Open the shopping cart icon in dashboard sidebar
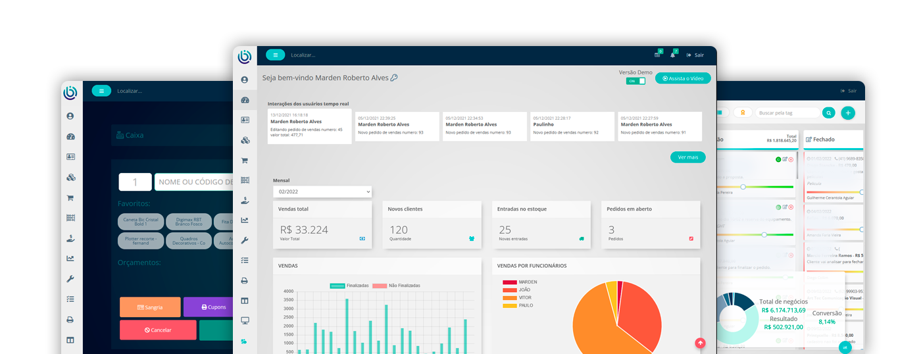 point(245,160)
